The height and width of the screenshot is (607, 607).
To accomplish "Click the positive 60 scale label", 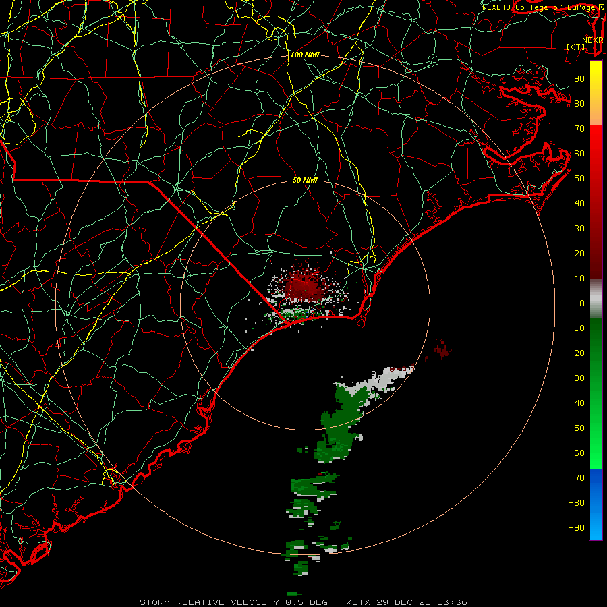I will click(579, 154).
